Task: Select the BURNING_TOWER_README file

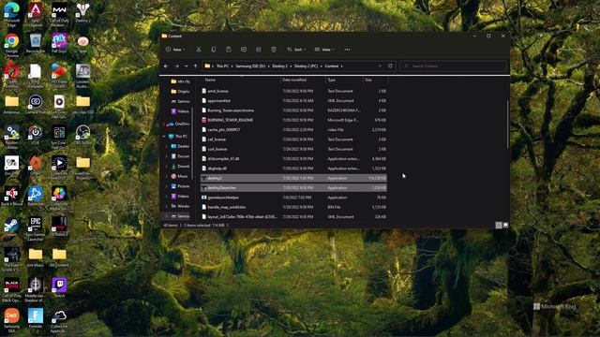Action: point(293,120)
